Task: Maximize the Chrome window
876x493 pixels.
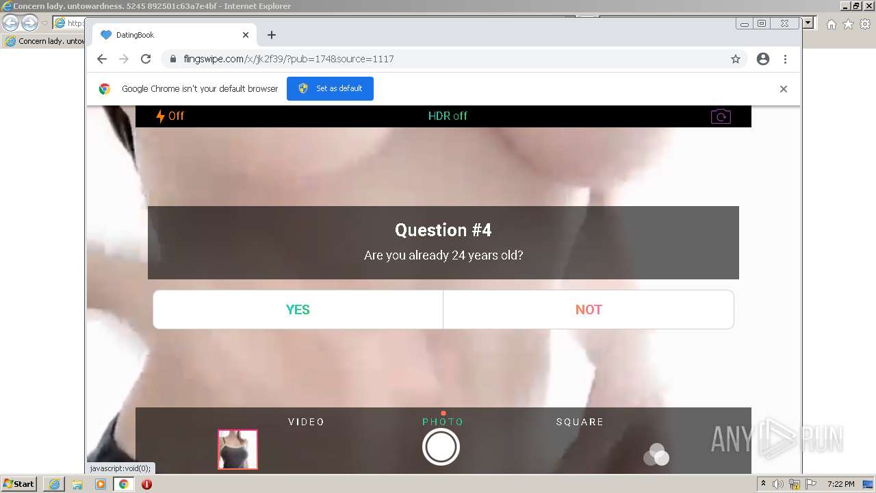Action: (762, 23)
